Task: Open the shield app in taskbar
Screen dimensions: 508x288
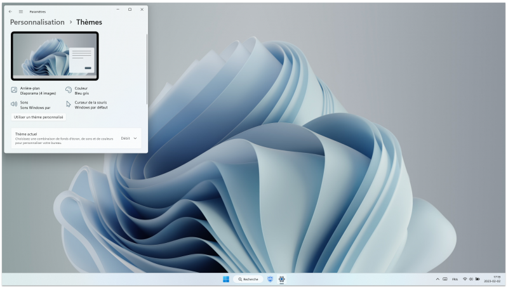Action: [x=270, y=279]
